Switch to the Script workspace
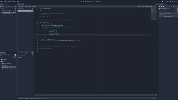Image resolution: width=178 pixels, height=100 pixels. pos(91,2)
